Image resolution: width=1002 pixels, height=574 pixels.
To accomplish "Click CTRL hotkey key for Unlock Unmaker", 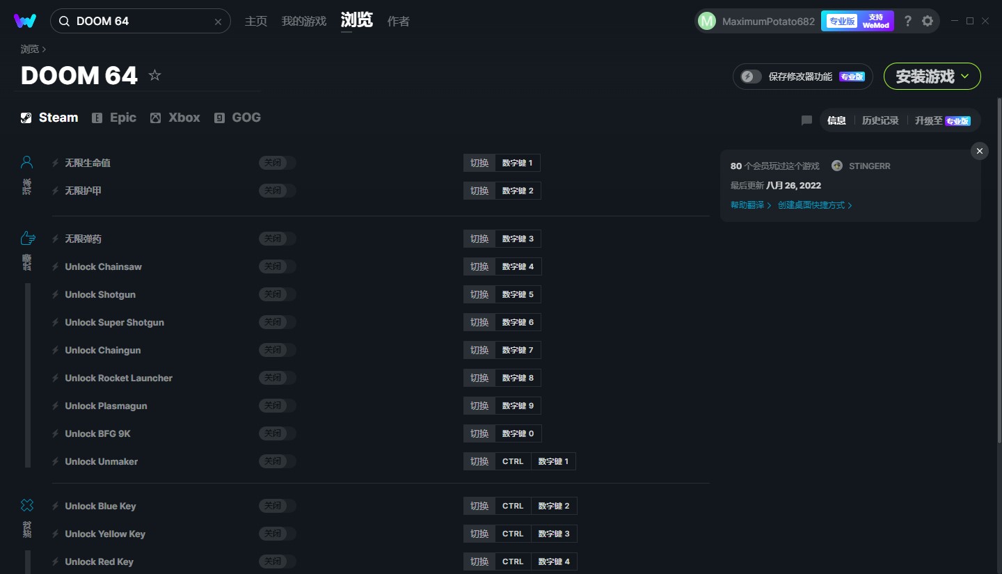I will click(513, 461).
